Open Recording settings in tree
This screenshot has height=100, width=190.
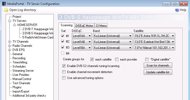(19, 58)
